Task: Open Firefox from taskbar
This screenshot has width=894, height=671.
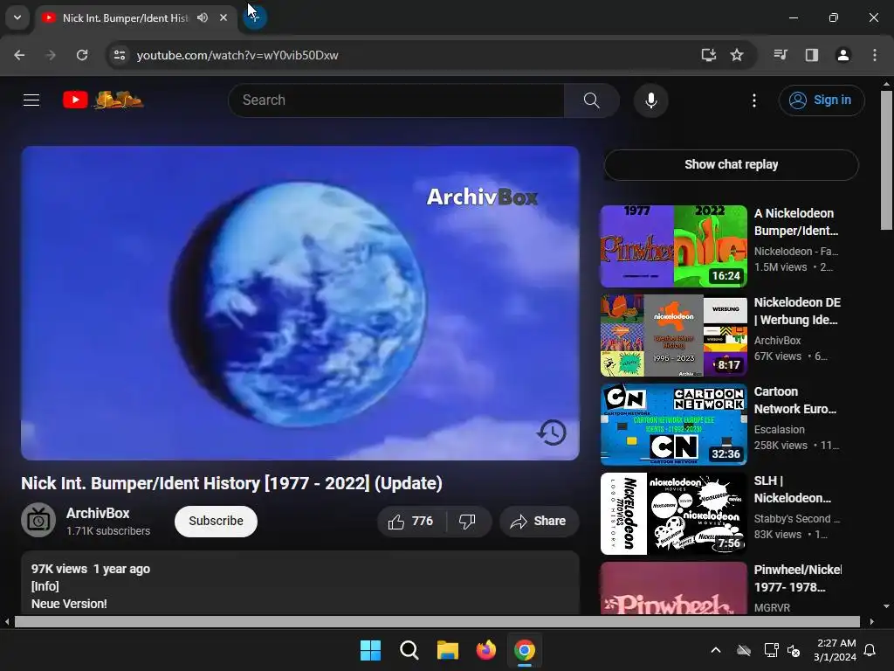Action: tap(485, 650)
